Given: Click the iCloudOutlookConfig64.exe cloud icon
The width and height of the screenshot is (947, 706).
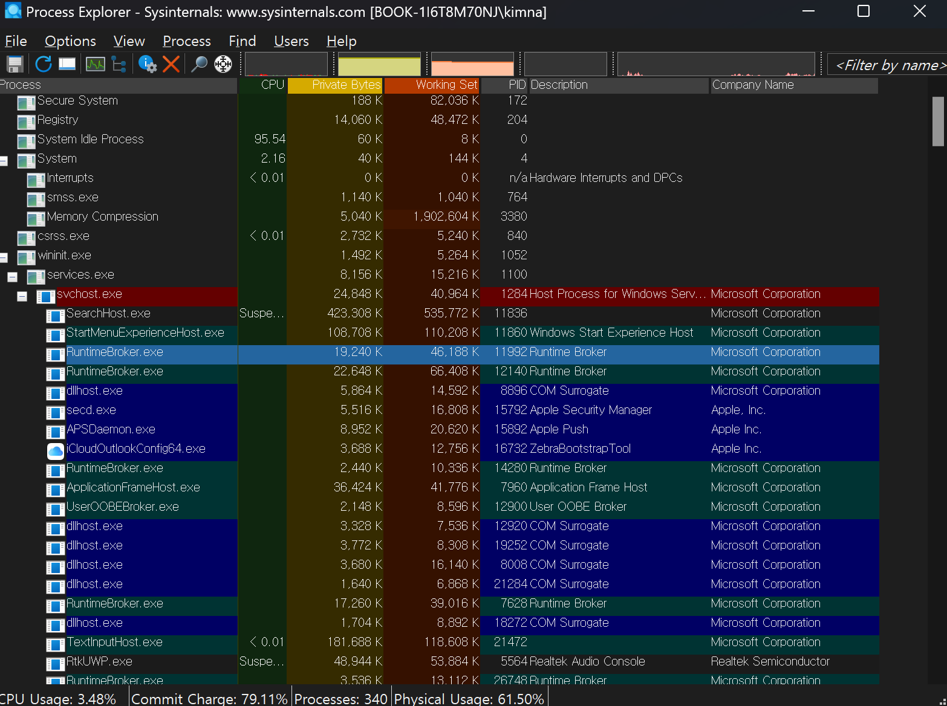Looking at the screenshot, I should [x=56, y=450].
